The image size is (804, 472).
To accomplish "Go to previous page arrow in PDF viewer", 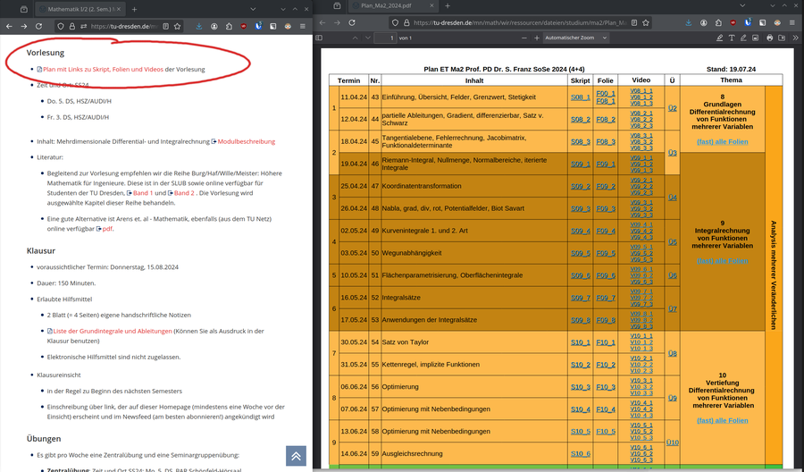I will pos(355,38).
